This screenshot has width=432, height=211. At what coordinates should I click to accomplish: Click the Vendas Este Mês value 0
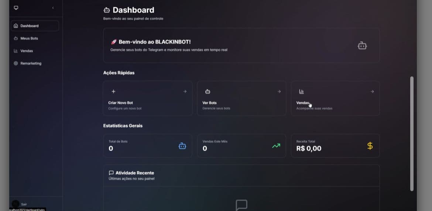[205, 149]
